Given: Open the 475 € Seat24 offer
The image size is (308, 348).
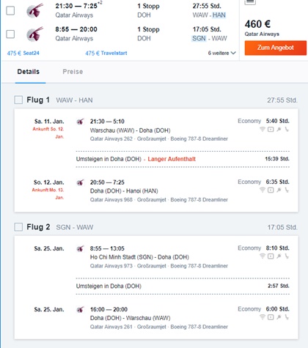Looking at the screenshot, I should (x=23, y=53).
